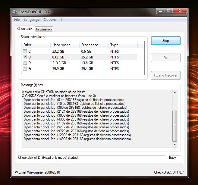Image resolution: width=198 pixels, height=185 pixels.
Task: Click the '14909 de 263168' progress line
Action: point(77,139)
